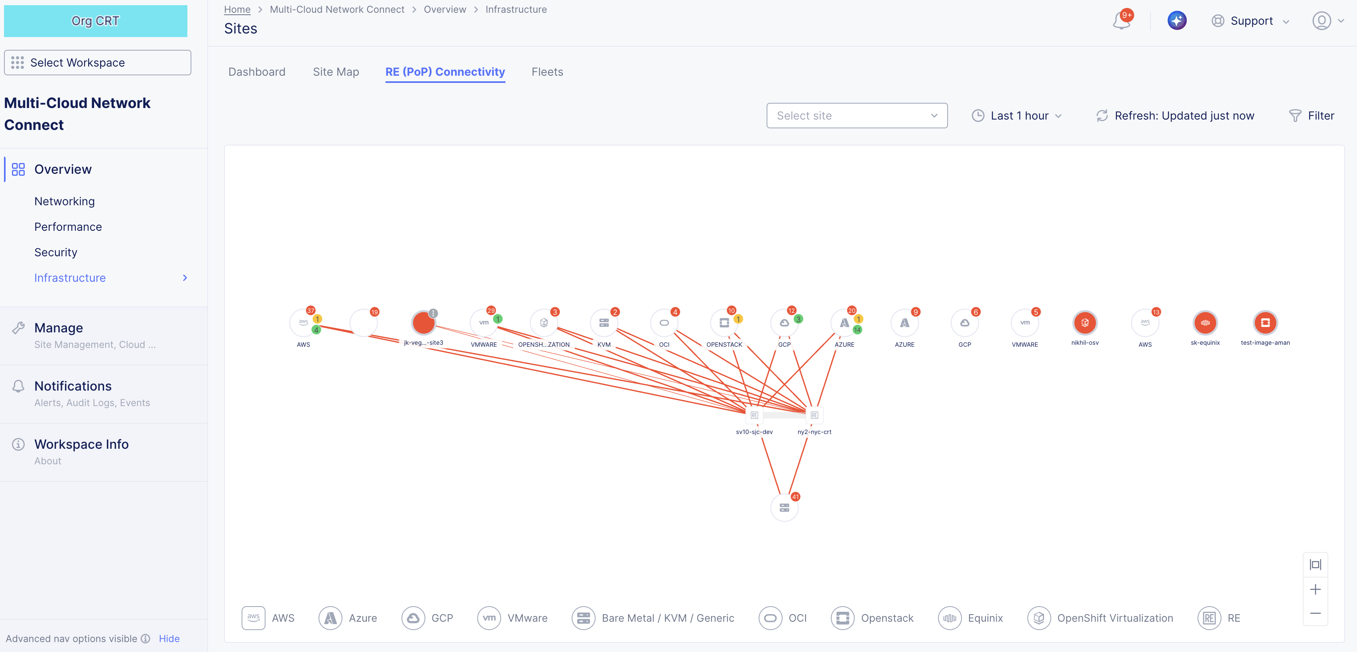The image size is (1357, 652).
Task: Switch to the Fleets tab
Action: (x=547, y=72)
